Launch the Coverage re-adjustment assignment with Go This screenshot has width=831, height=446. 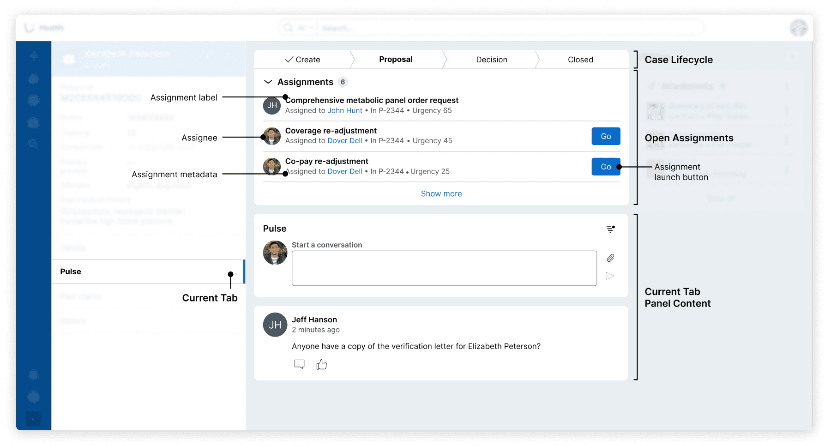click(x=606, y=136)
